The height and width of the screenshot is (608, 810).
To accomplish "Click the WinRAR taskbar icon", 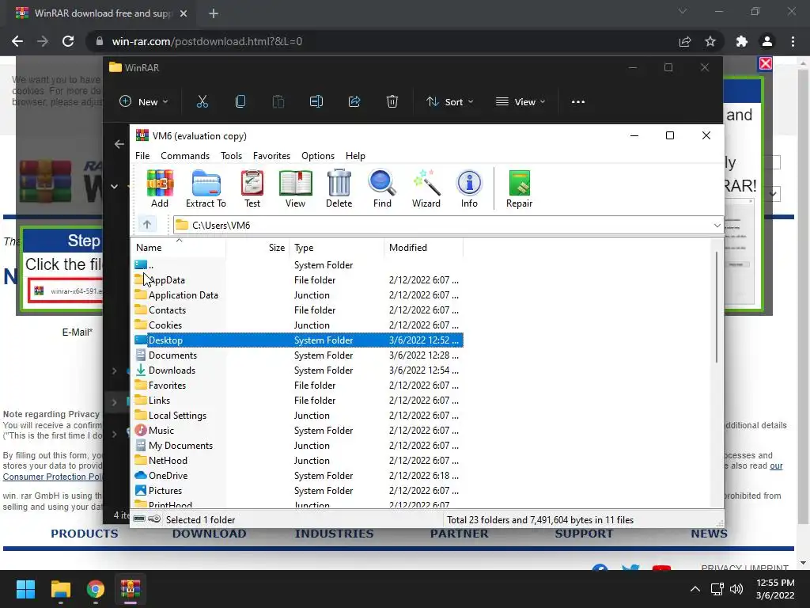I will 131,589.
